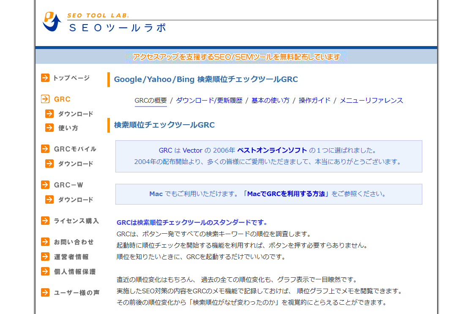Open the 「MacでGRCを利用する方法」 link
Screen dimensions: 476x314
[x=286, y=194]
